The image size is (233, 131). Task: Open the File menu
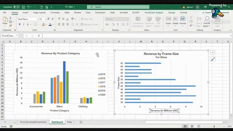click(x=4, y=13)
